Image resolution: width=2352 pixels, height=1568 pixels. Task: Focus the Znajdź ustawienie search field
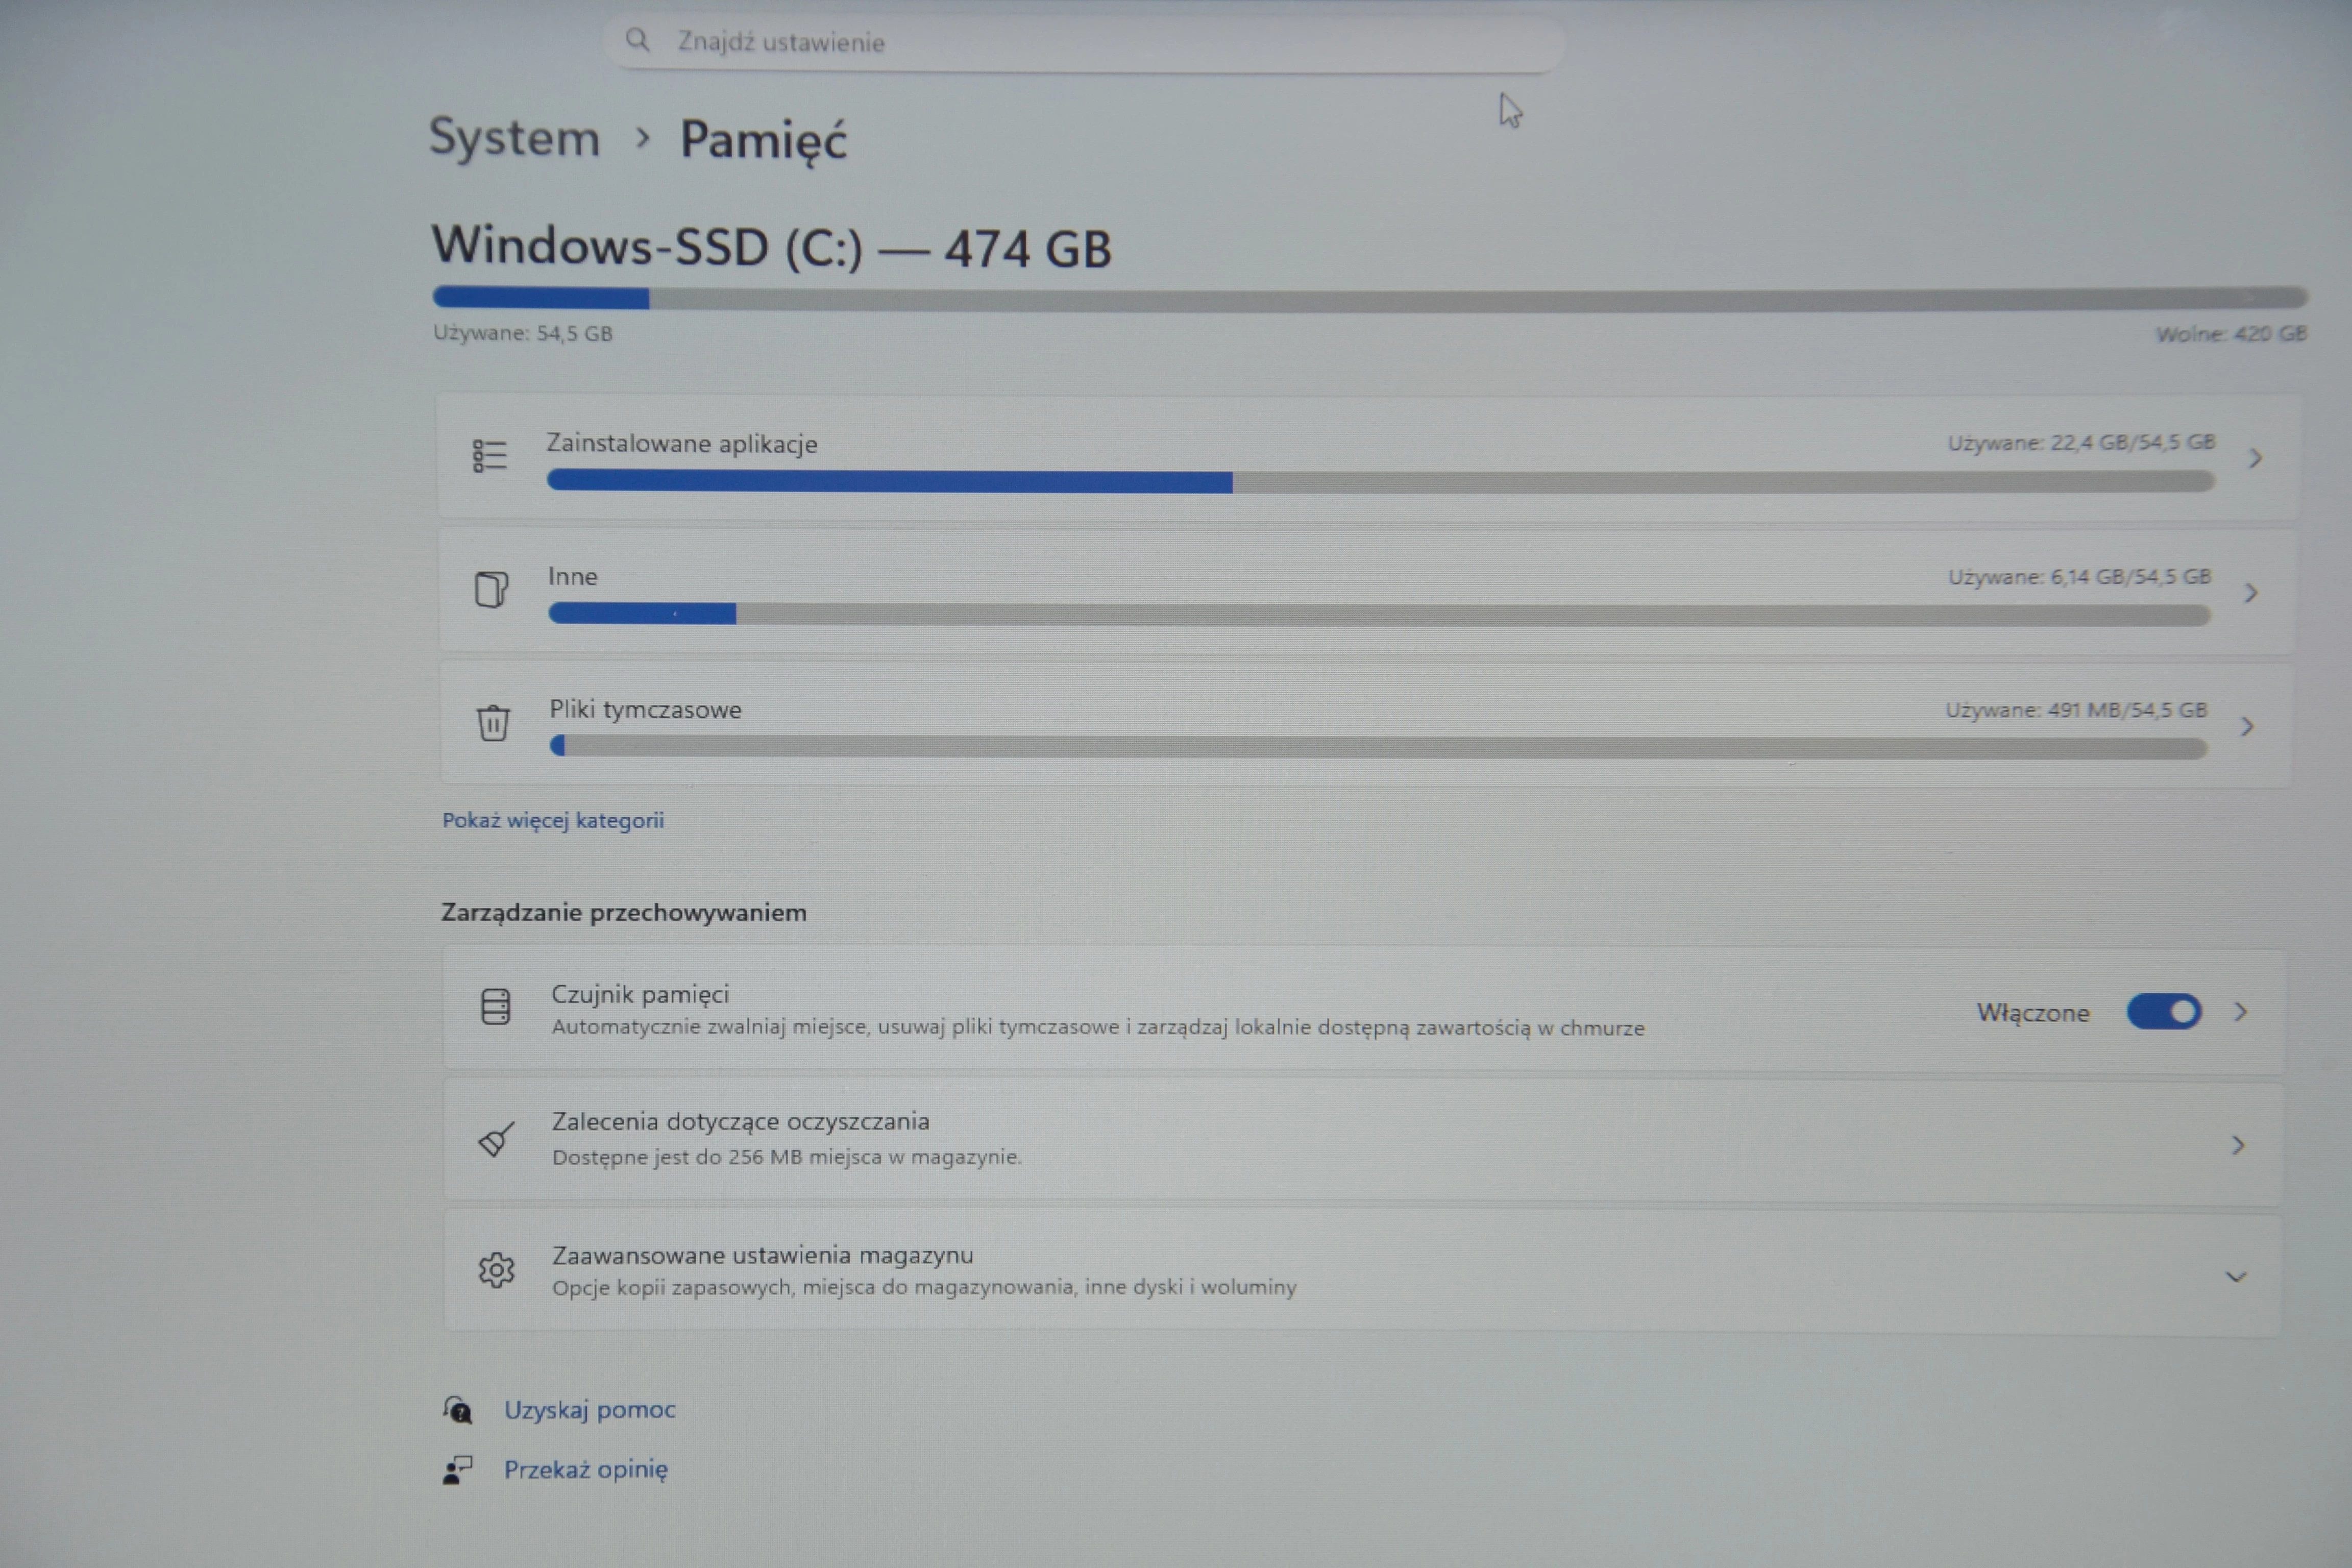[x=1100, y=42]
